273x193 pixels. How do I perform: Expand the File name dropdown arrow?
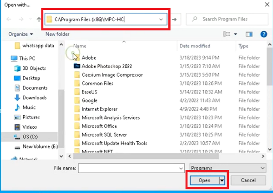click(x=181, y=168)
